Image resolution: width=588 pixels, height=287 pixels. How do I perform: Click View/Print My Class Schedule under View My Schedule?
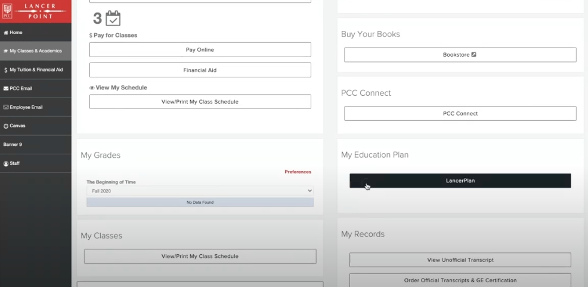(x=200, y=102)
